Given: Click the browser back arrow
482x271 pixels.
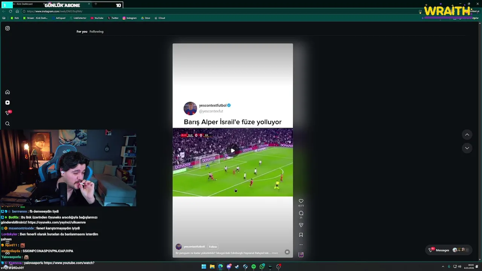Looking at the screenshot, I should point(4,11).
